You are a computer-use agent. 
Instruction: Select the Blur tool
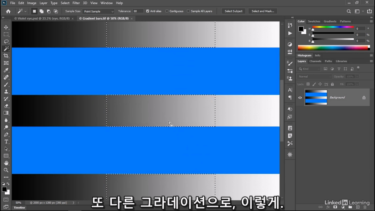pyautogui.click(x=6, y=120)
